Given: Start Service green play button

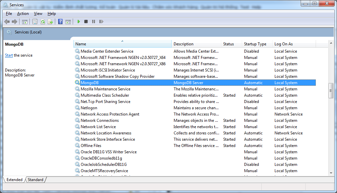Looking at the screenshot, I should (79, 22).
